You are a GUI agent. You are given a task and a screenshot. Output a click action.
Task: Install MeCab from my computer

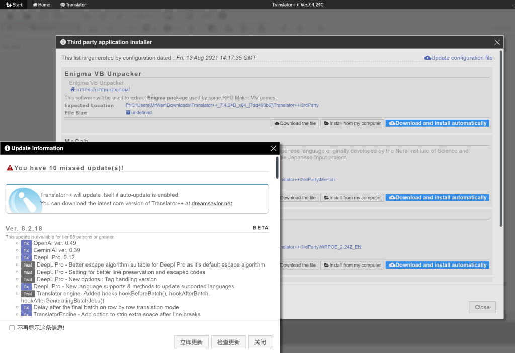352,198
